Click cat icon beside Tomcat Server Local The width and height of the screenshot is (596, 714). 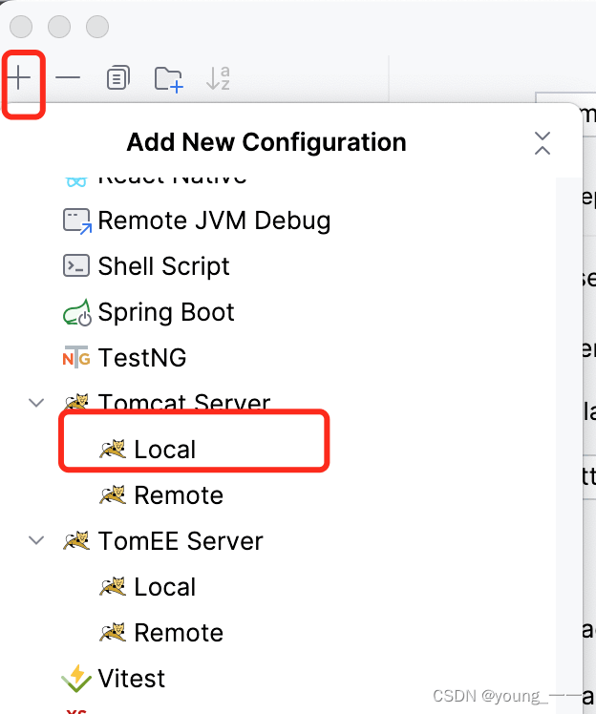click(x=113, y=449)
